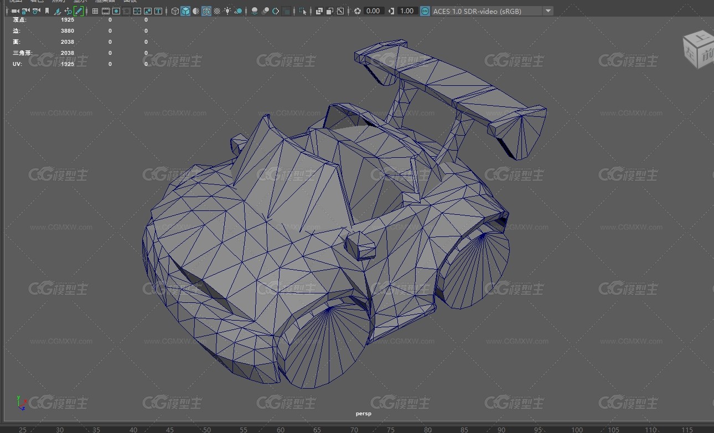Click the Textured checker-sphere icon
Viewport: 714px width, 433px height.
pos(217,11)
